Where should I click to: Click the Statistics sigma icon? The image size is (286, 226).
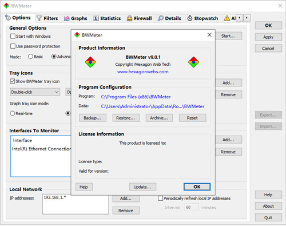96,18
